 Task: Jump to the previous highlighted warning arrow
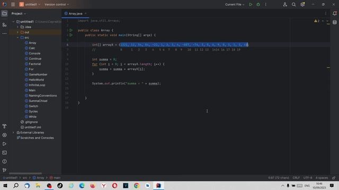tap(323, 21)
